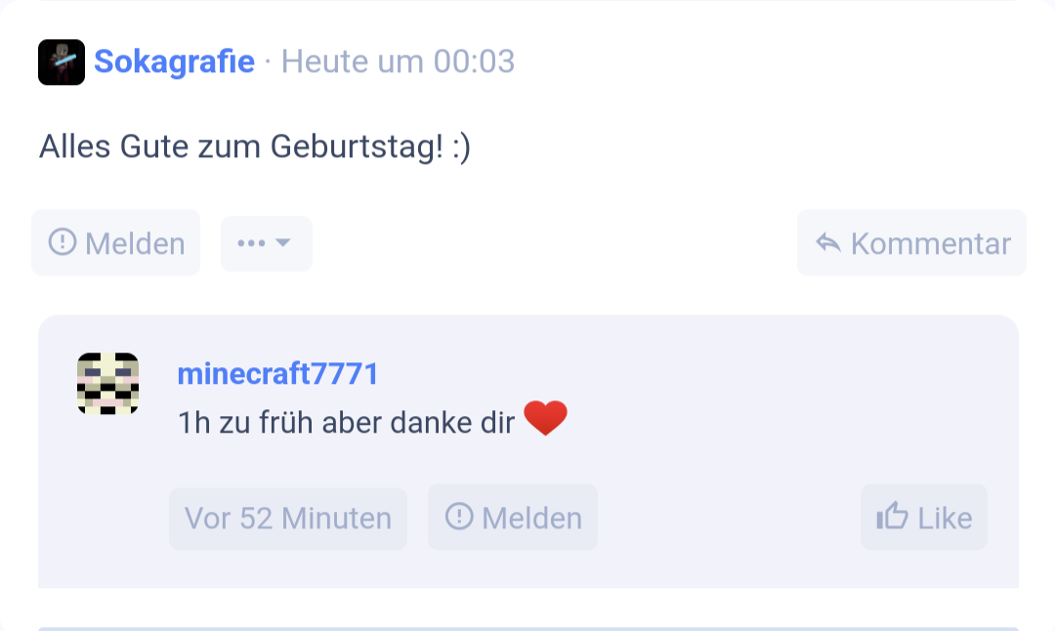This screenshot has height=631, width=1055.
Task: Click Sokagrafie's profile avatar image
Action: pyautogui.click(x=61, y=61)
